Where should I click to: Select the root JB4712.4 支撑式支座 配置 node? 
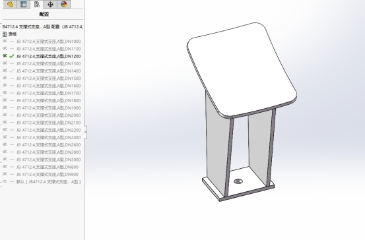pos(43,27)
